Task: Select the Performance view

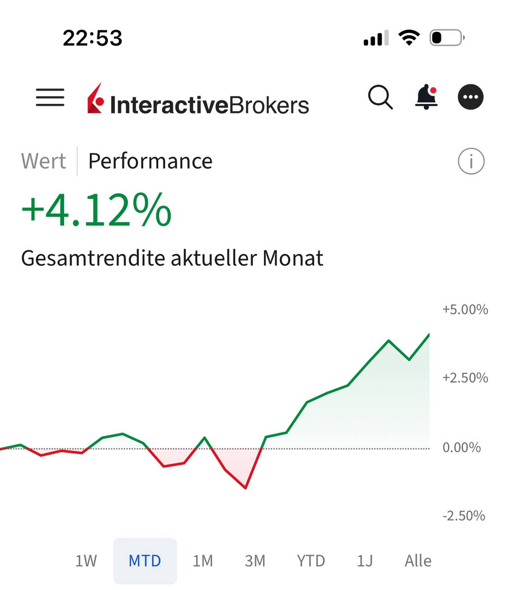Action: (150, 161)
